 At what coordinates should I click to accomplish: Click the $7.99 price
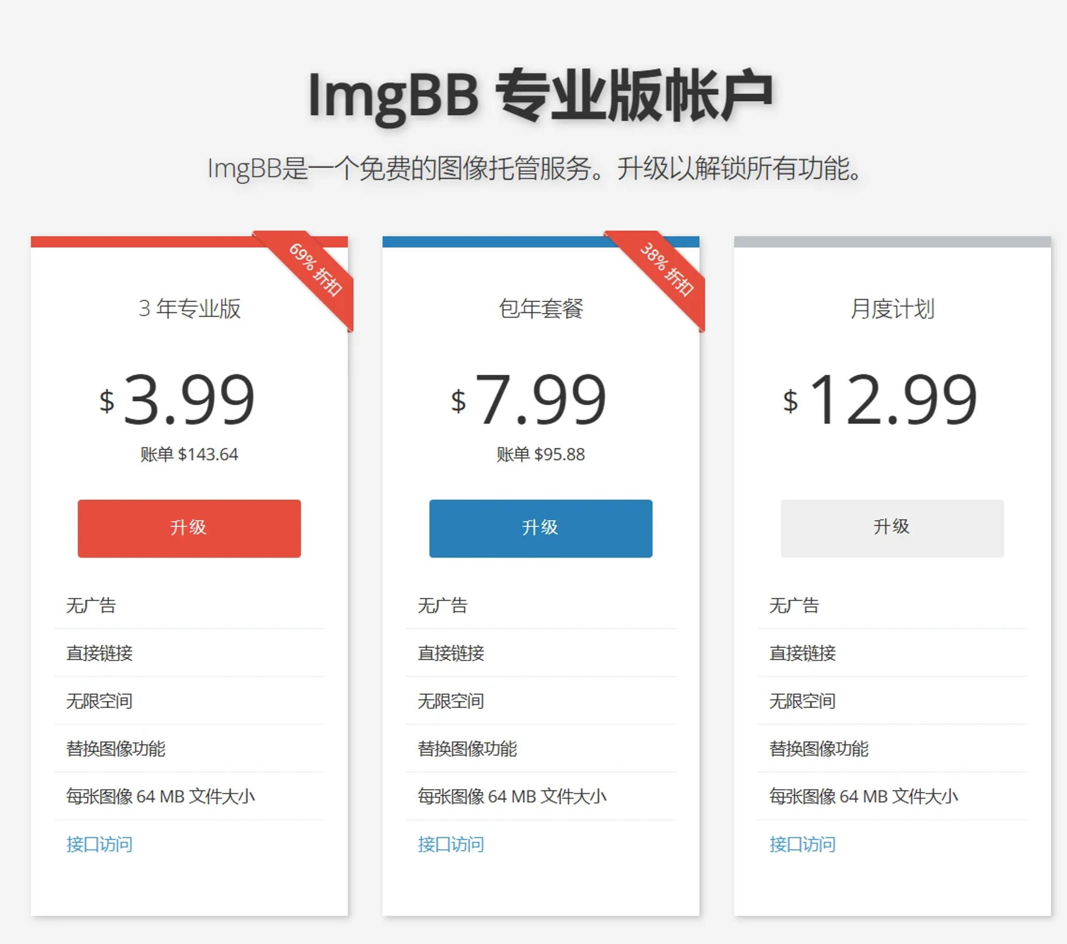pyautogui.click(x=529, y=399)
